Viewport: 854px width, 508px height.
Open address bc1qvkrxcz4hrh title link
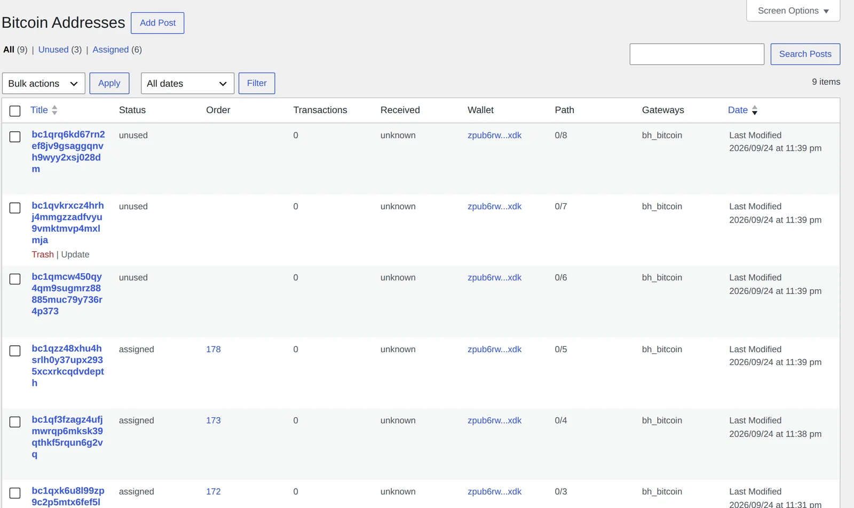pyautogui.click(x=68, y=223)
